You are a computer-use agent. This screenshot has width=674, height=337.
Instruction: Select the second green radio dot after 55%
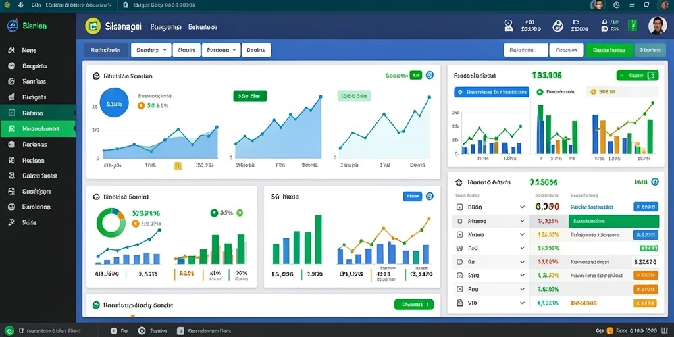pos(240,213)
